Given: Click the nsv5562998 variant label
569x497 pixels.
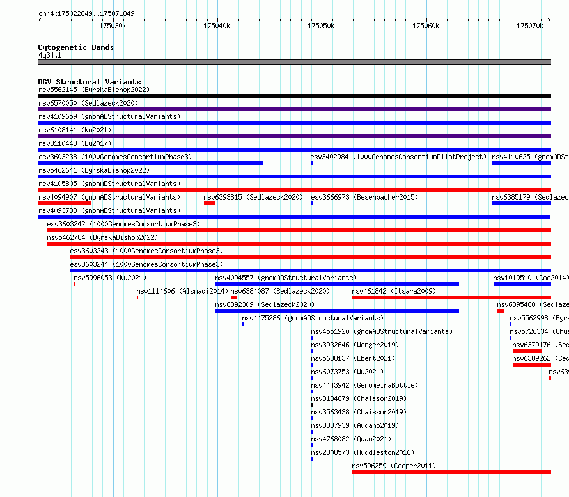Looking at the screenshot, I should [x=539, y=318].
